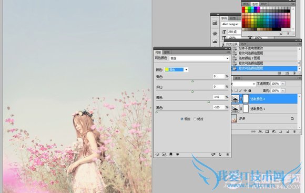
Task: Open Alien League font family dropdown
Action: pyautogui.click(x=231, y=24)
